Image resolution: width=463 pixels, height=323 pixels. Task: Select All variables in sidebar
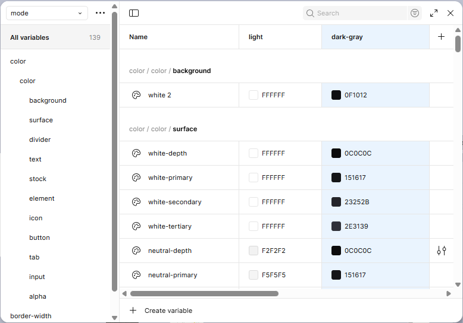(x=55, y=37)
